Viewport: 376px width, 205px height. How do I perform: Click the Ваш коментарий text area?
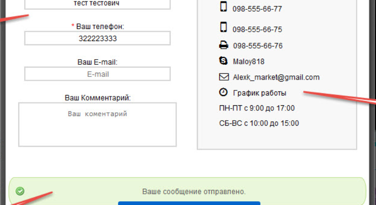[x=97, y=124]
